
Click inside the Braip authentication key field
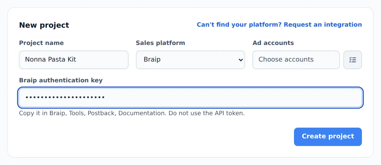[x=191, y=98]
